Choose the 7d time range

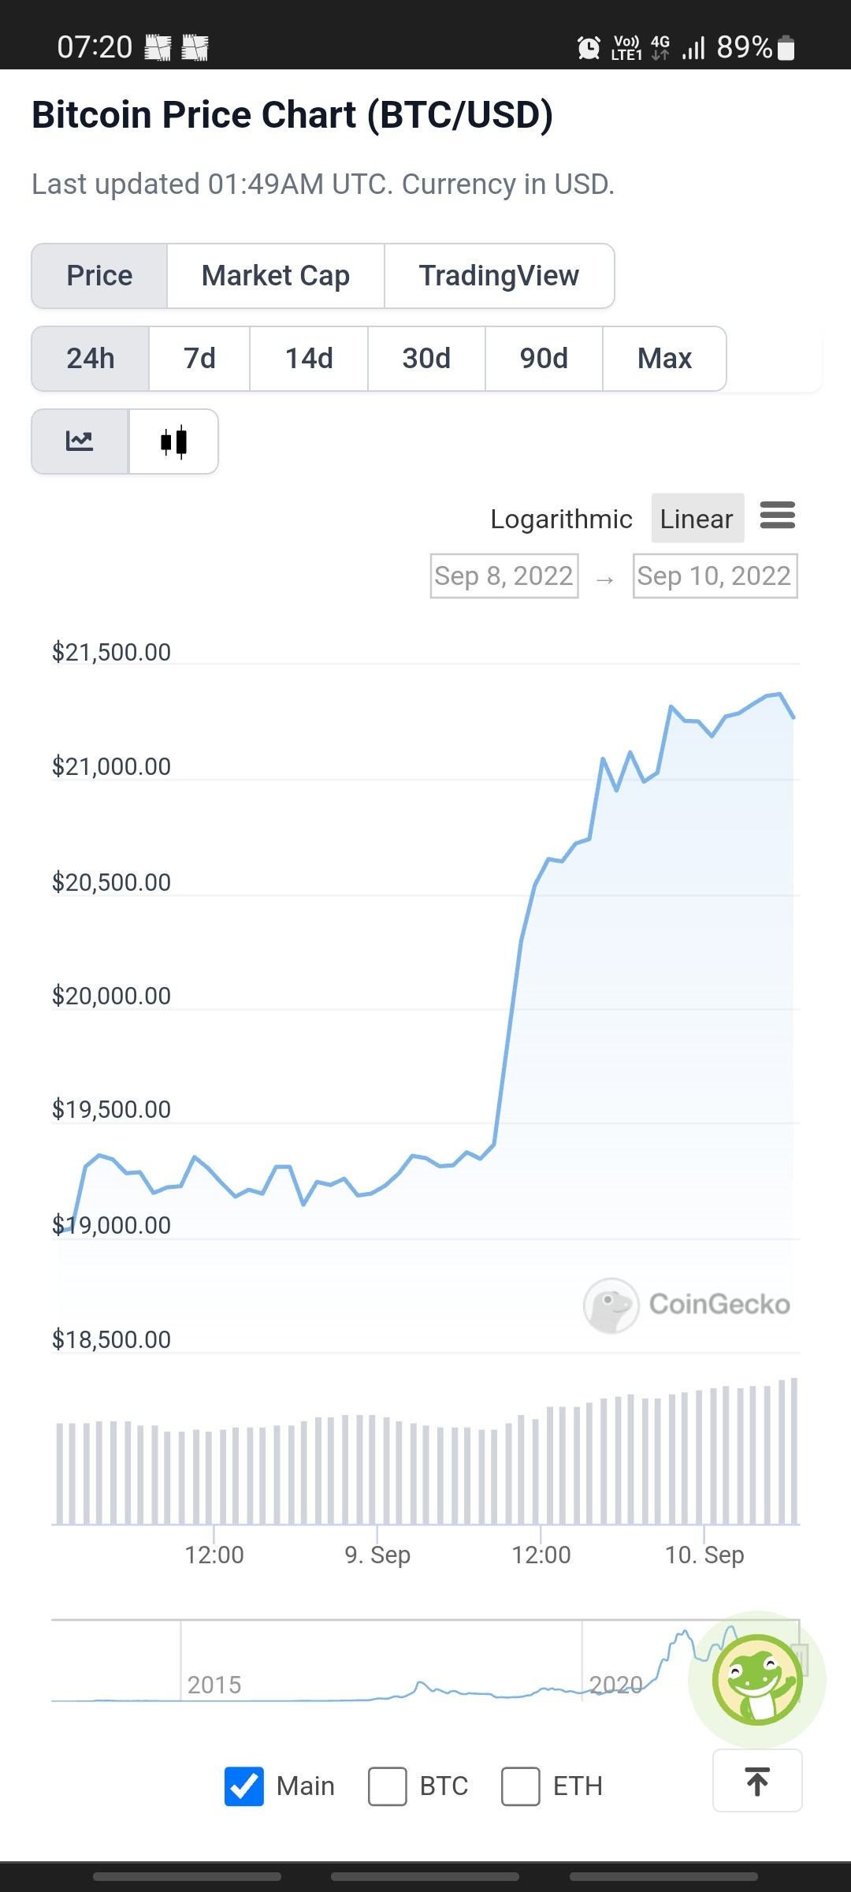pyautogui.click(x=199, y=359)
